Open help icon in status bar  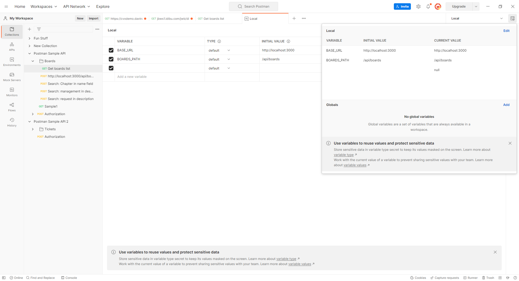[x=515, y=278]
